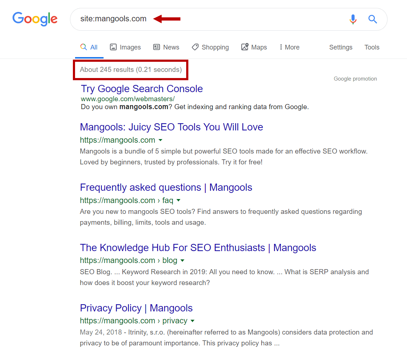Image resolution: width=407 pixels, height=362 pixels.
Task: Click the Images tab picture icon
Action: [x=113, y=47]
